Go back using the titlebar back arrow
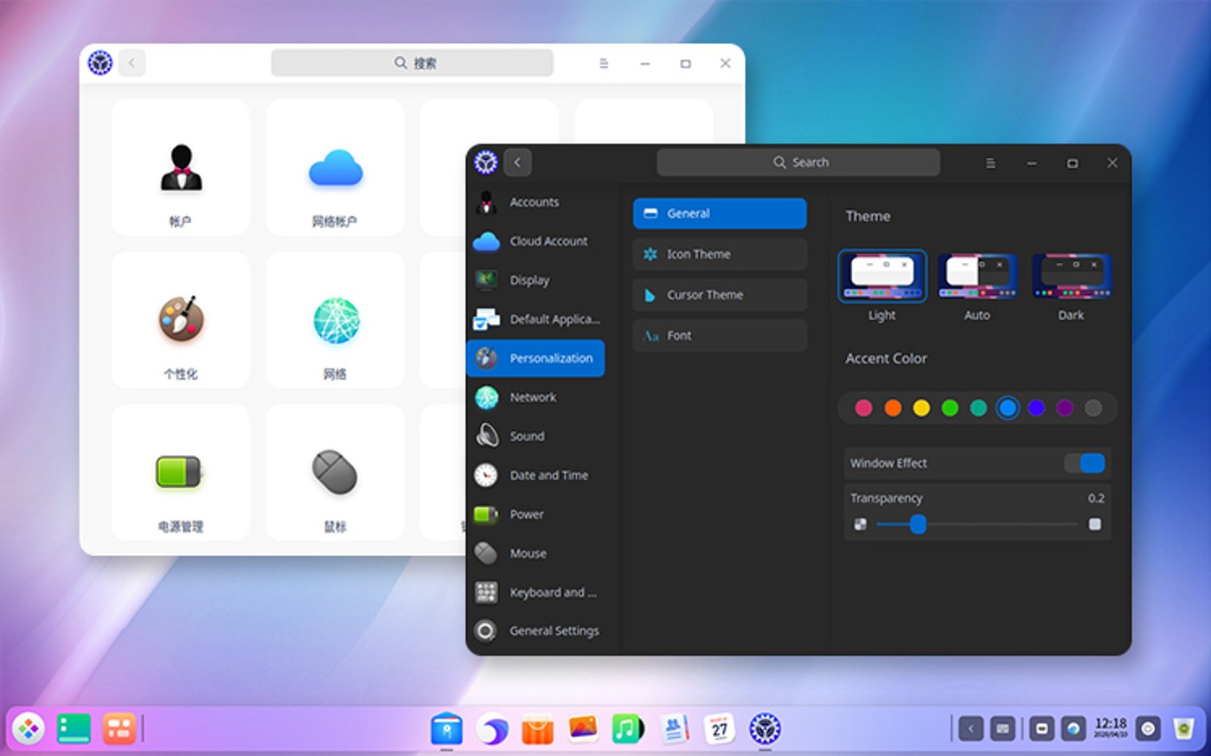 click(517, 162)
